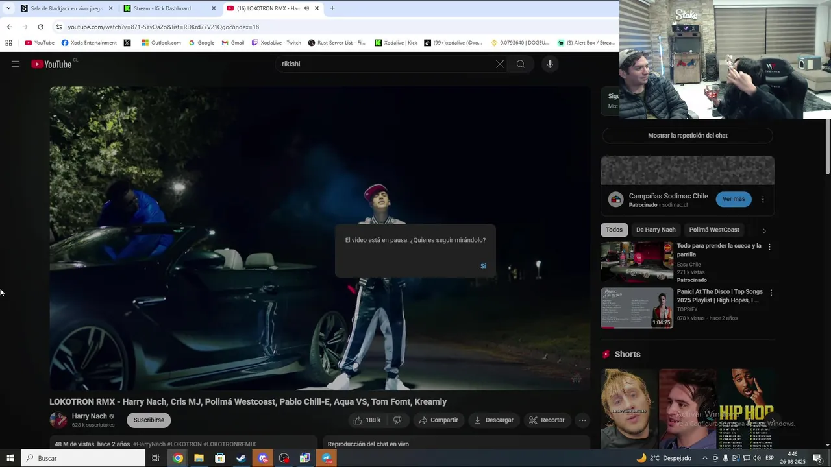
Task: Open the Xodalive | Kick bookmark
Action: point(396,43)
